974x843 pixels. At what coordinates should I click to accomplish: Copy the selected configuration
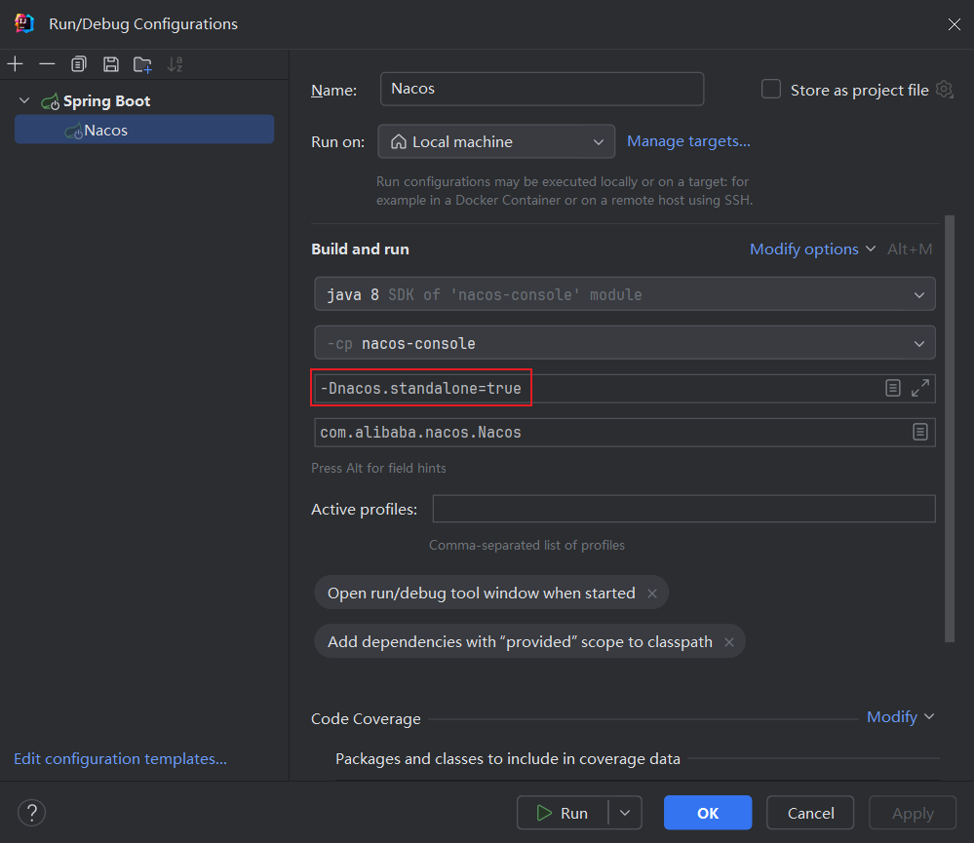click(79, 64)
